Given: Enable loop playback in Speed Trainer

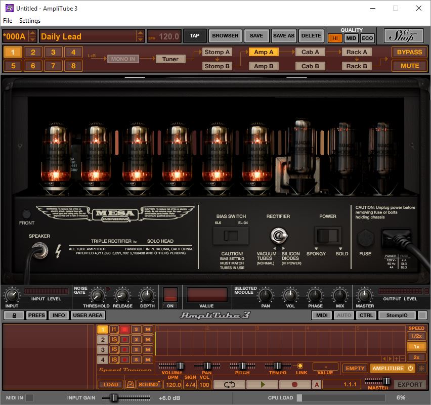Looking at the screenshot, I should click(x=229, y=384).
